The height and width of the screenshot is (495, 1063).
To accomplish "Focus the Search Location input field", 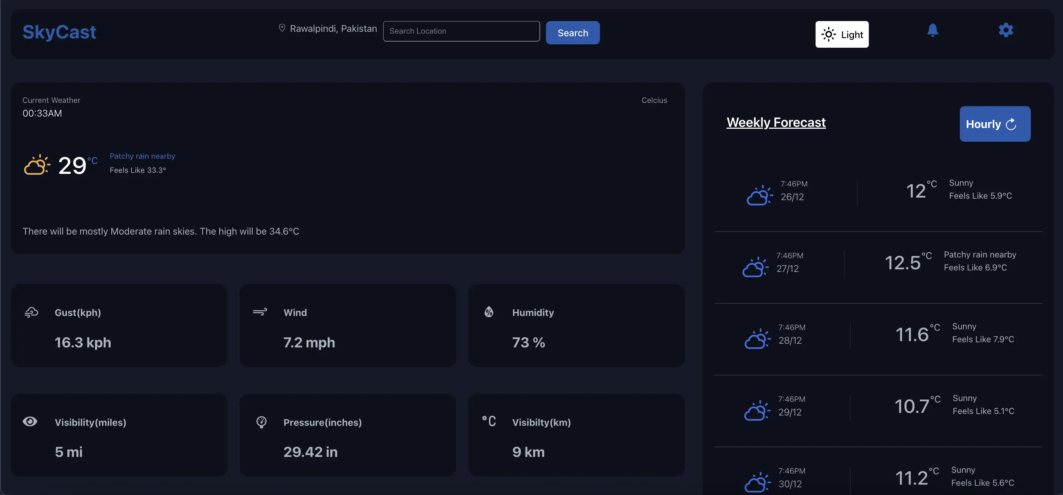I will 461,31.
